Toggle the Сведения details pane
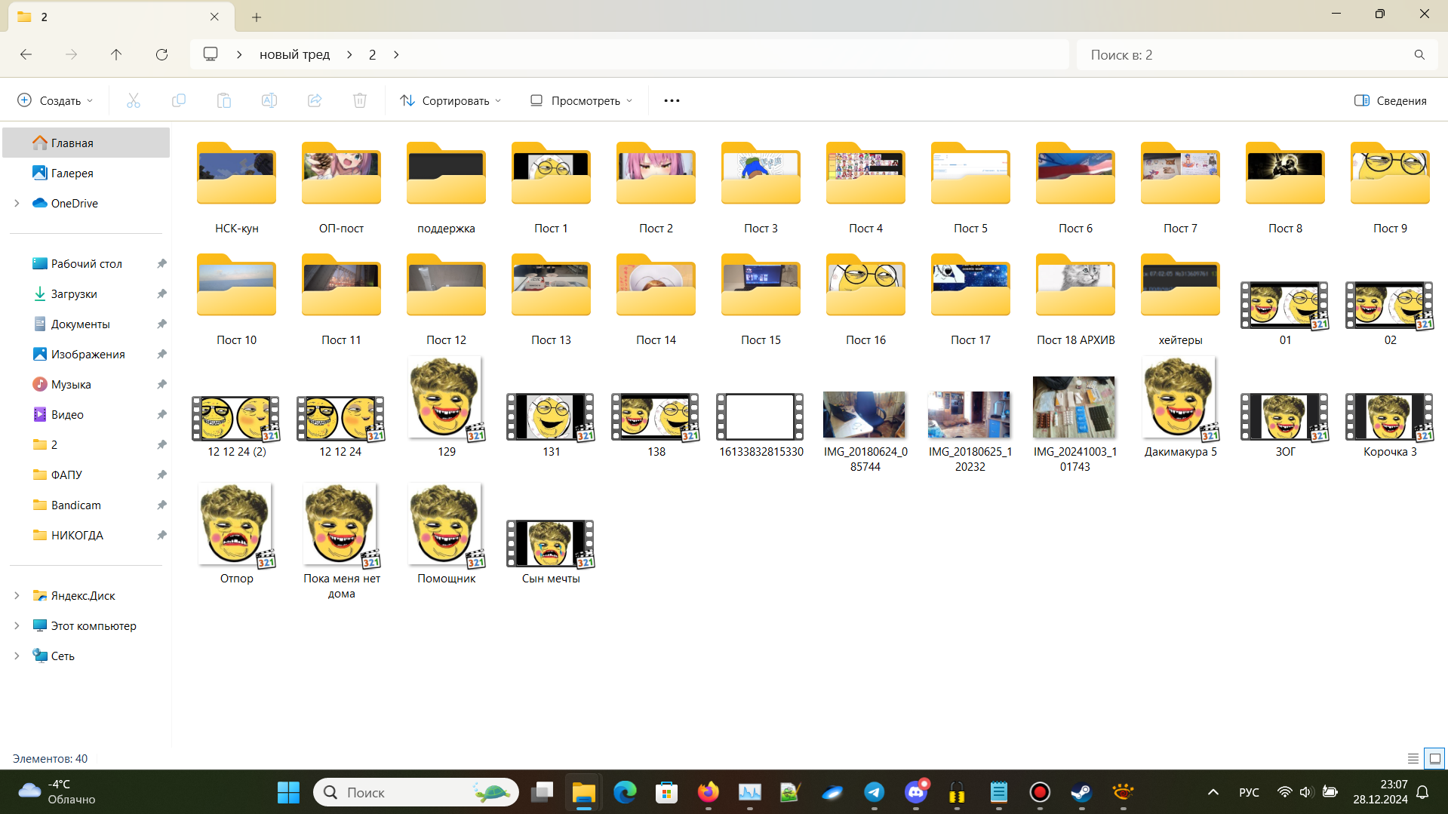Screen dimensions: 1448x814 pos(1390,100)
